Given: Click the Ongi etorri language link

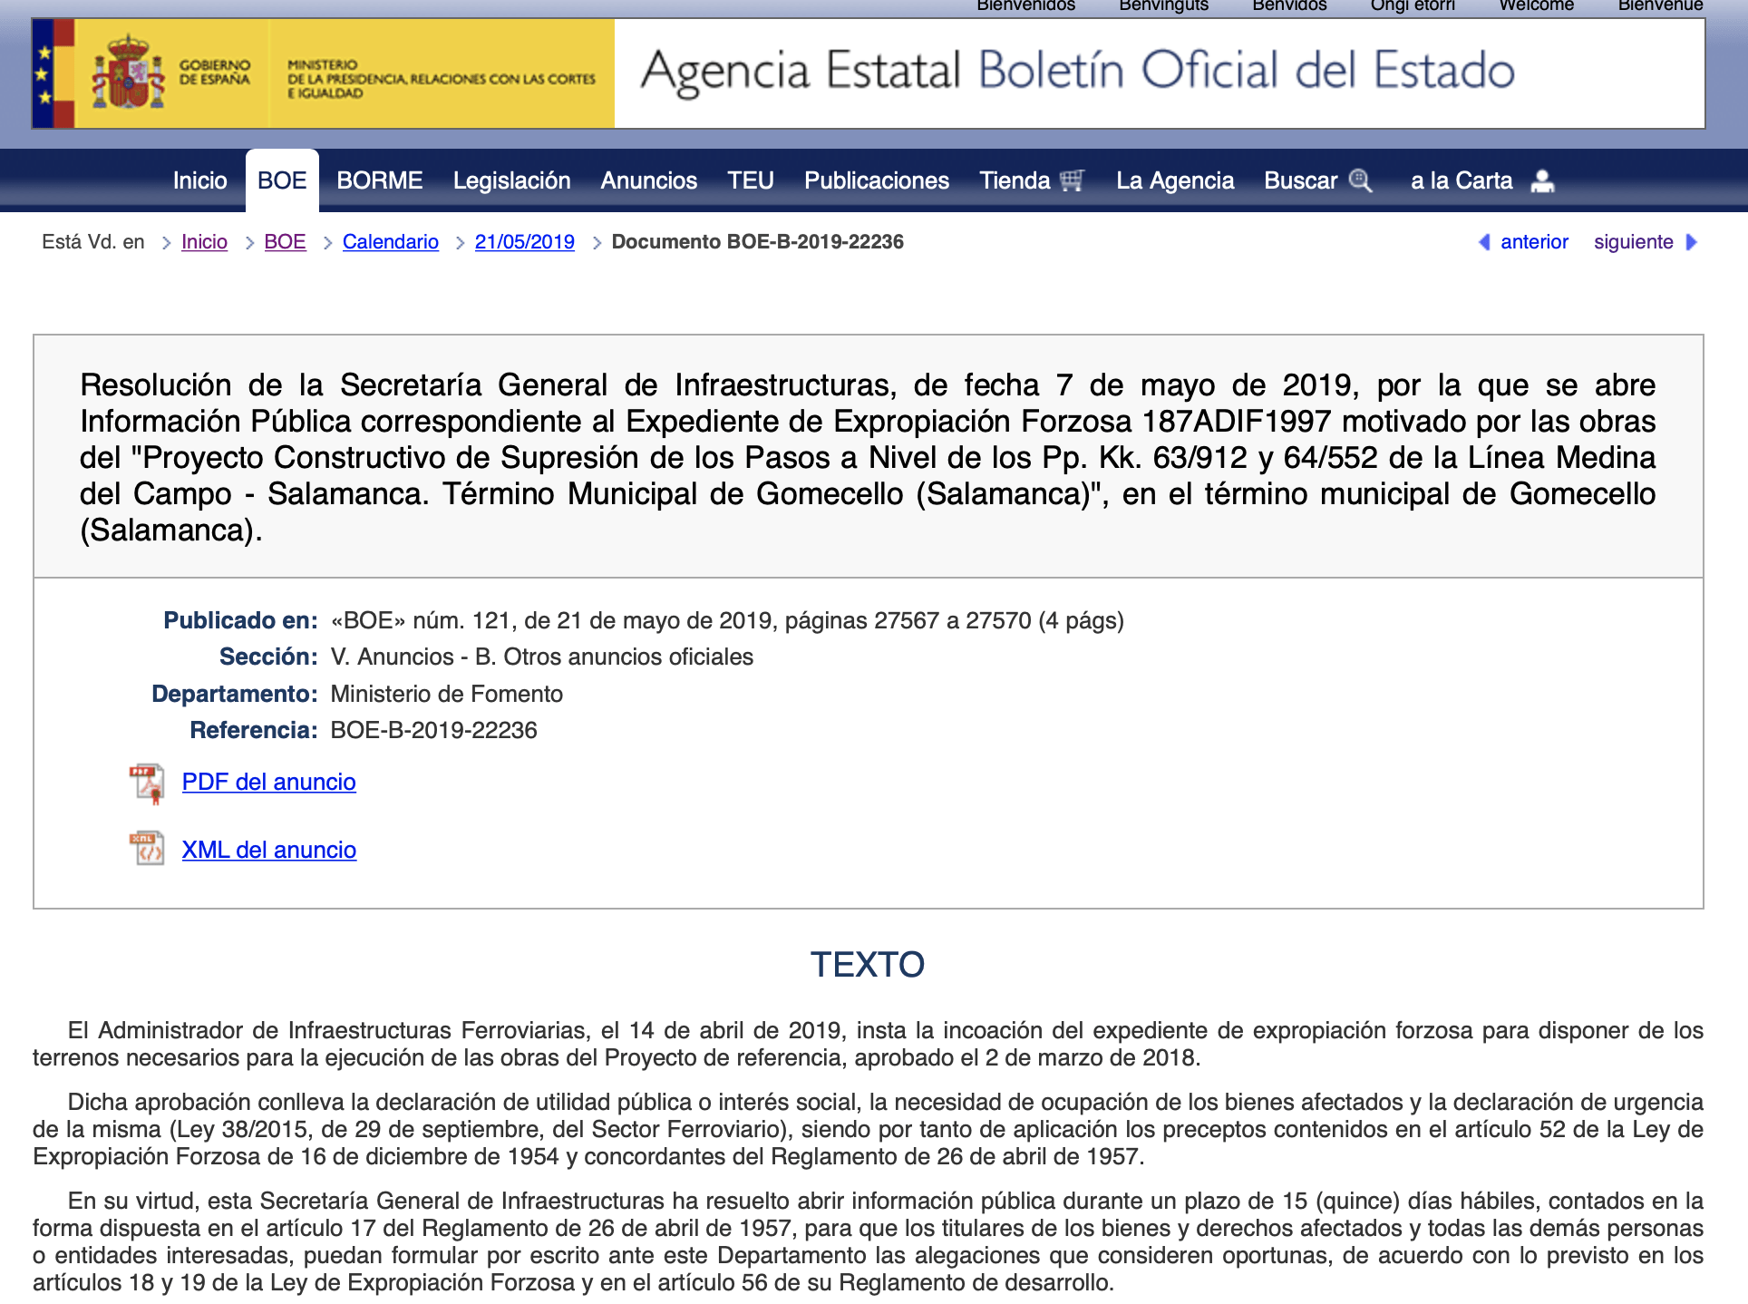Looking at the screenshot, I should click(x=1413, y=5).
